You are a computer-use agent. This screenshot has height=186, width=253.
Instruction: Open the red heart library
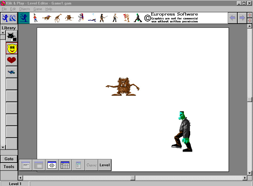12,60
